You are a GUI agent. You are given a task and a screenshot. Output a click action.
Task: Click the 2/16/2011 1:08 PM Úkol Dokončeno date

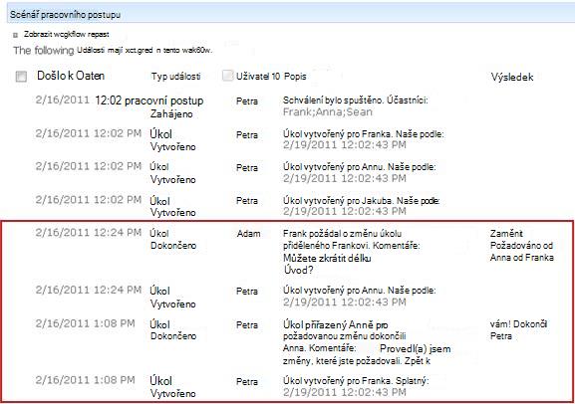coord(85,323)
